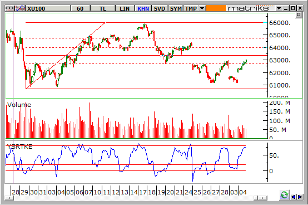Click the 17 date label on time axis
The image size is (308, 205).
(143, 192)
